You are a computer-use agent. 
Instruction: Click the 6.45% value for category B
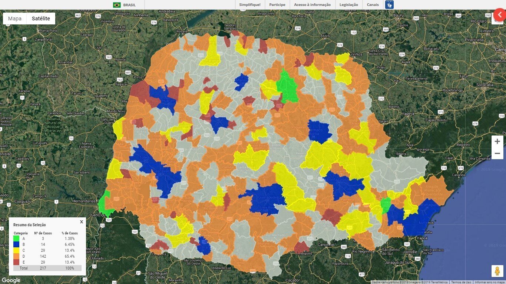point(70,244)
